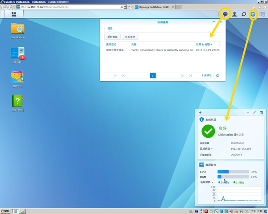Click the 良好 status text
Screen dimensions: 268x214
[x=222, y=128]
